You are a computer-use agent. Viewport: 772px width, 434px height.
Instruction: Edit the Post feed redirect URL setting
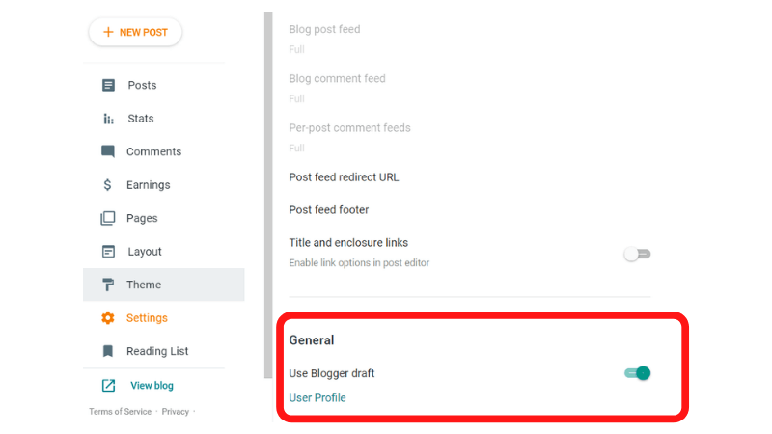(x=470, y=177)
